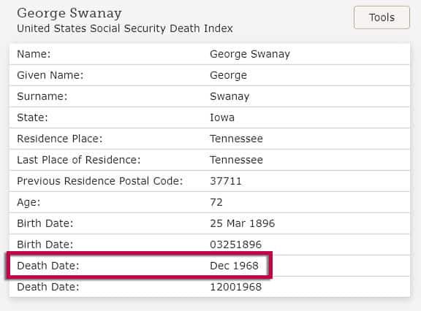
Task: Click the Previous Residence Postal Code label
Action: 100,181
